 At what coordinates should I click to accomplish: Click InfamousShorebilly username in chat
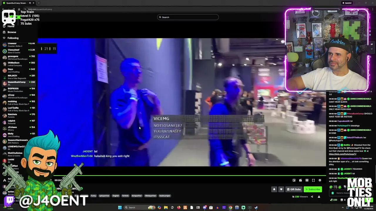click(x=351, y=159)
